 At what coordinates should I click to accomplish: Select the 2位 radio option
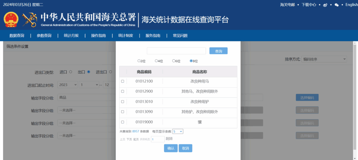click(139, 61)
